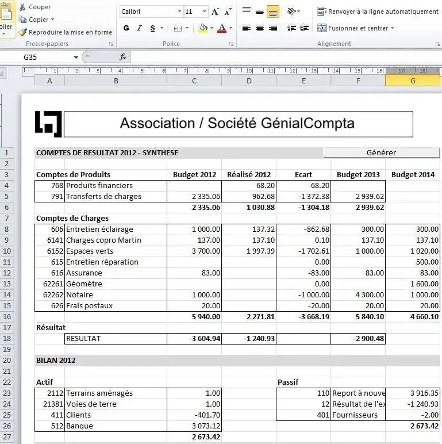This screenshot has height=444, width=442.
Task: Open Fusionner et centrer dropdown arrow
Action: [x=392, y=28]
